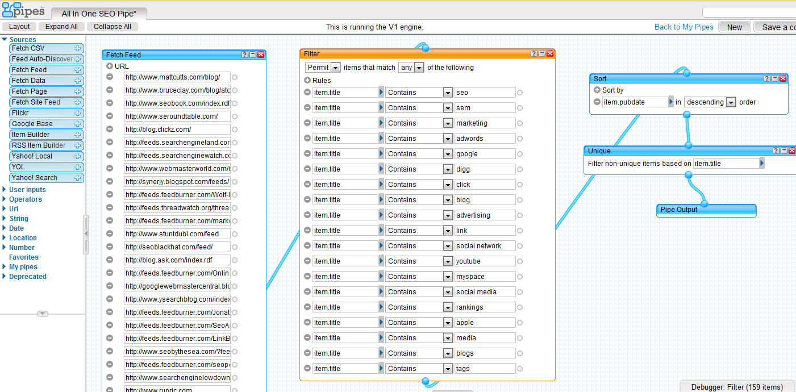This screenshot has width=796, height=392.
Task: Select Pipe Output module
Action: 706,210
